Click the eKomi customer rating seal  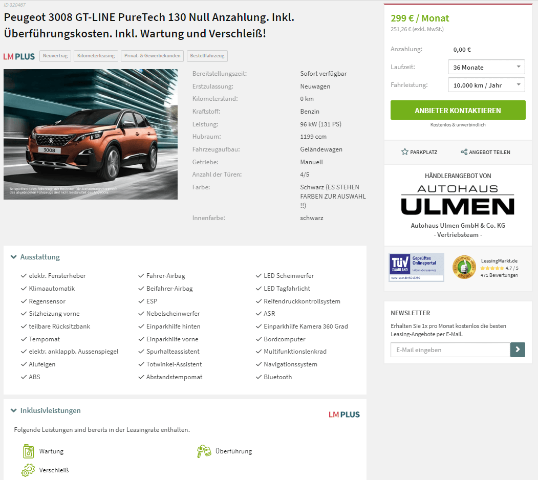tap(464, 267)
